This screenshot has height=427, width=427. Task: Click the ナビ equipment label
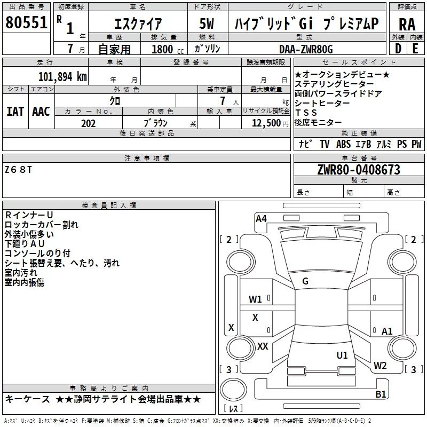pyautogui.click(x=306, y=144)
